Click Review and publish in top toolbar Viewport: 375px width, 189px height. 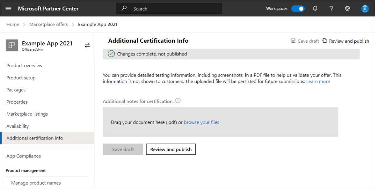(x=346, y=41)
